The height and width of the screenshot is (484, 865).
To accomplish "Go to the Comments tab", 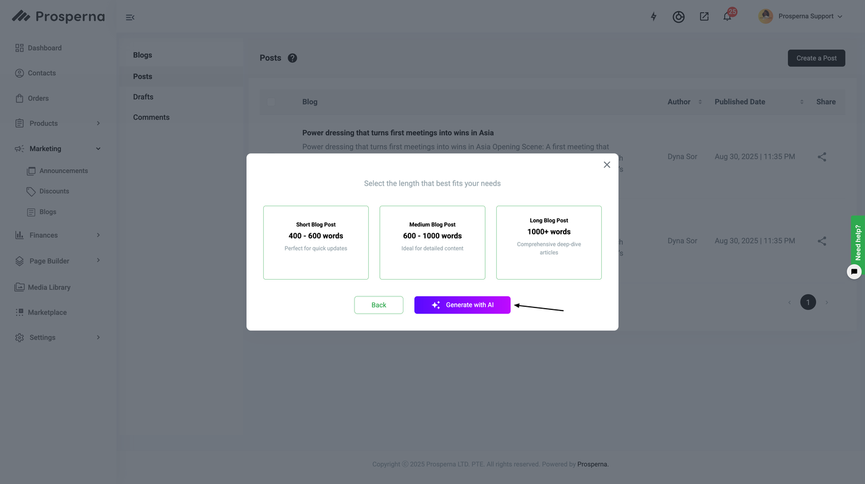I will (151, 117).
